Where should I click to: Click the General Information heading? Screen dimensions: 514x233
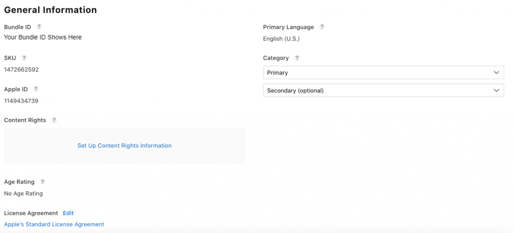pyautogui.click(x=51, y=10)
